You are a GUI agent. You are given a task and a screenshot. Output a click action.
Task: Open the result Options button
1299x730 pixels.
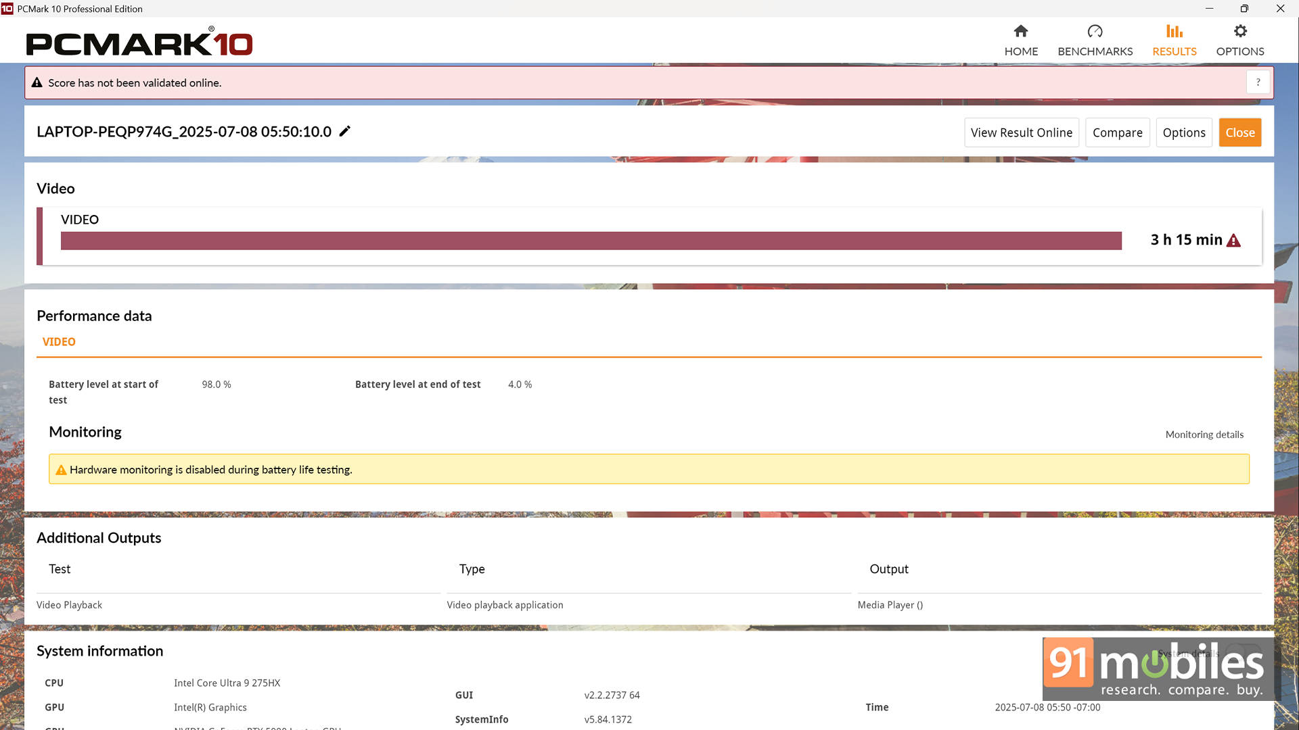1184,132
